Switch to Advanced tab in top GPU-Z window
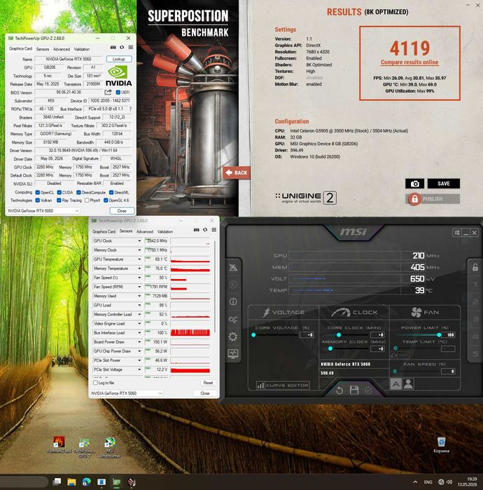Image resolution: width=483 pixels, height=490 pixels. (x=62, y=49)
